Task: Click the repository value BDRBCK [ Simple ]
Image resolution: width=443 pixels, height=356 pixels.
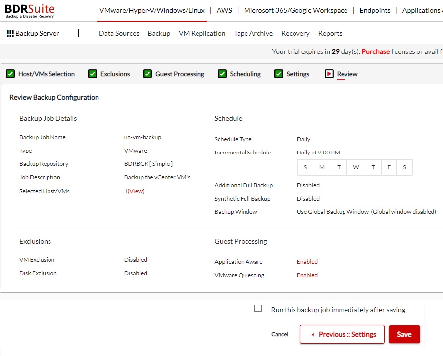Action: [x=148, y=164]
